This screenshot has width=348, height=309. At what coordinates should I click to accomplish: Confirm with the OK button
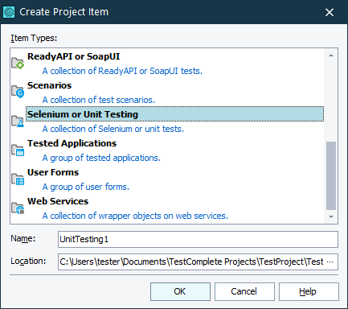coord(180,291)
